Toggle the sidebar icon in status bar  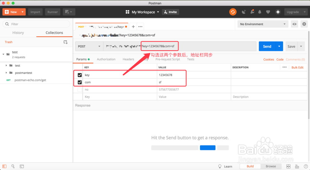tap(4, 167)
